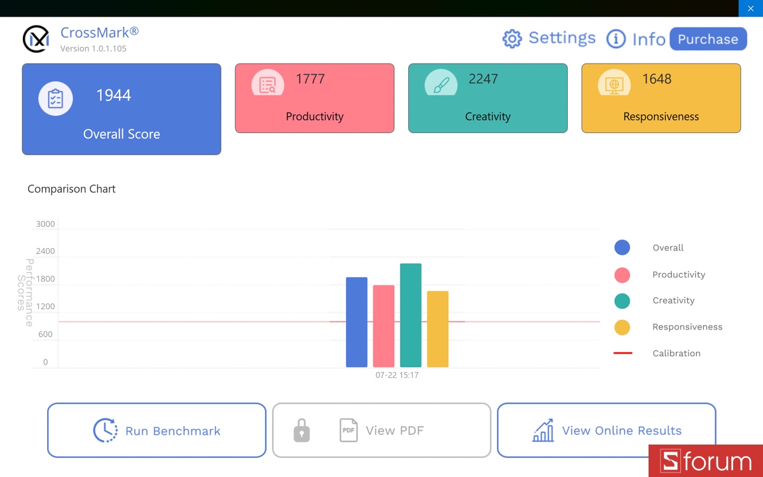Click the 1944 overall score value
The width and height of the screenshot is (763, 477).
(x=113, y=95)
